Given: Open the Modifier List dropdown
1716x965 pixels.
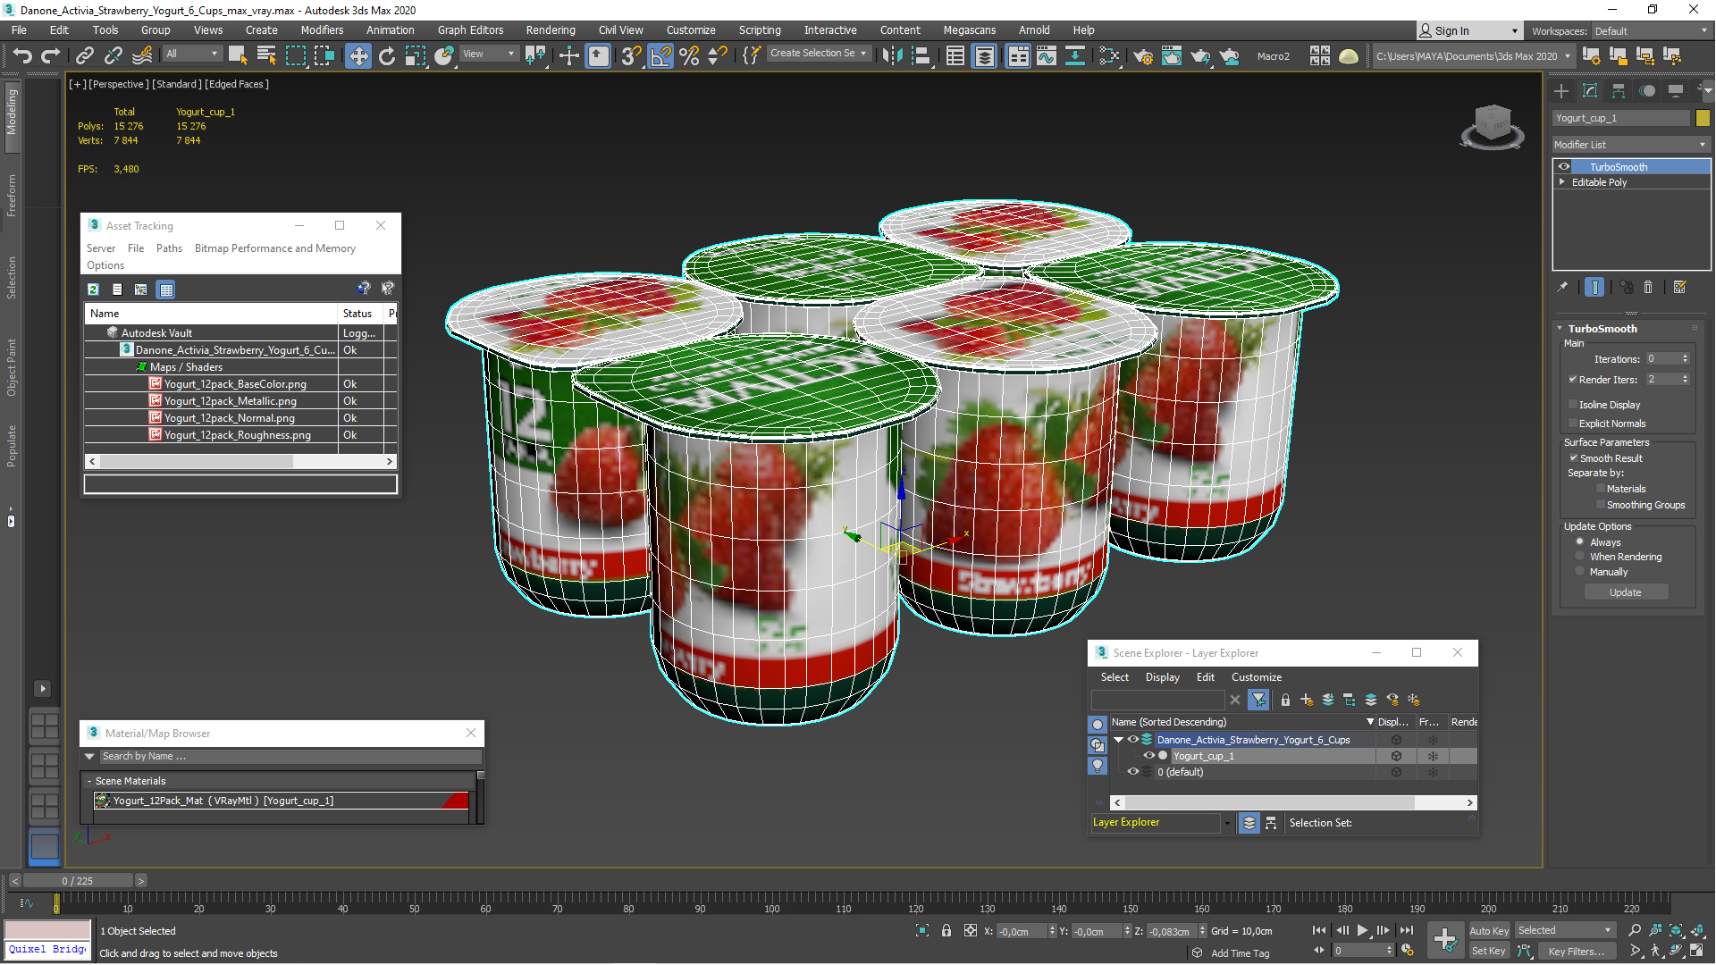Looking at the screenshot, I should [1631, 145].
